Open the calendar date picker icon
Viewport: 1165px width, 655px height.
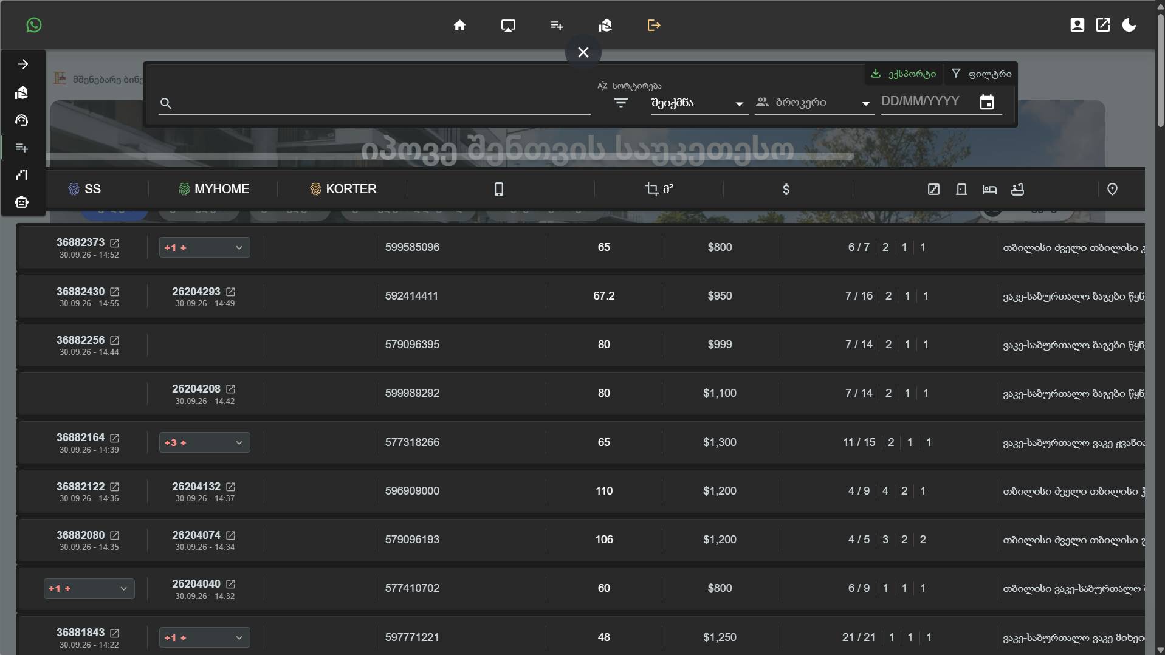pyautogui.click(x=987, y=102)
